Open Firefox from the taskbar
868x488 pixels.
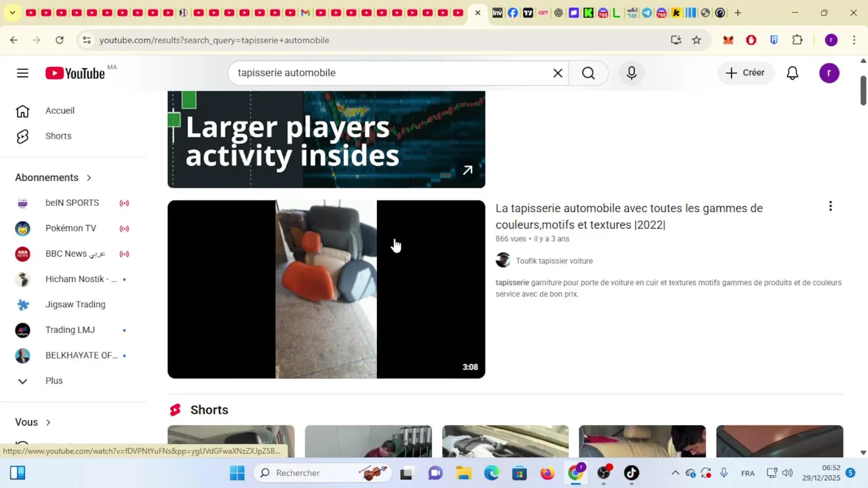click(x=547, y=473)
